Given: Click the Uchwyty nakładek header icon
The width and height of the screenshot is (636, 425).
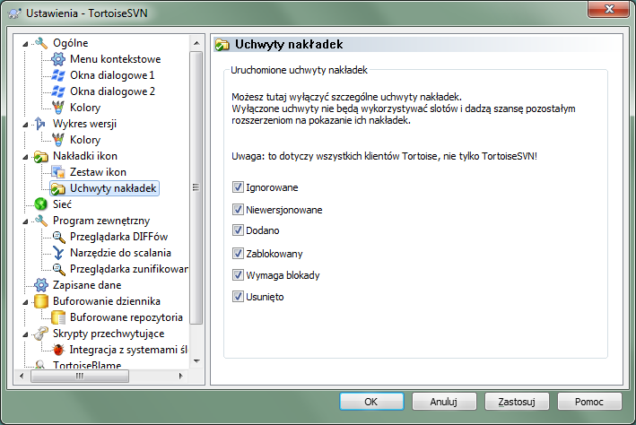Looking at the screenshot, I should [222, 45].
